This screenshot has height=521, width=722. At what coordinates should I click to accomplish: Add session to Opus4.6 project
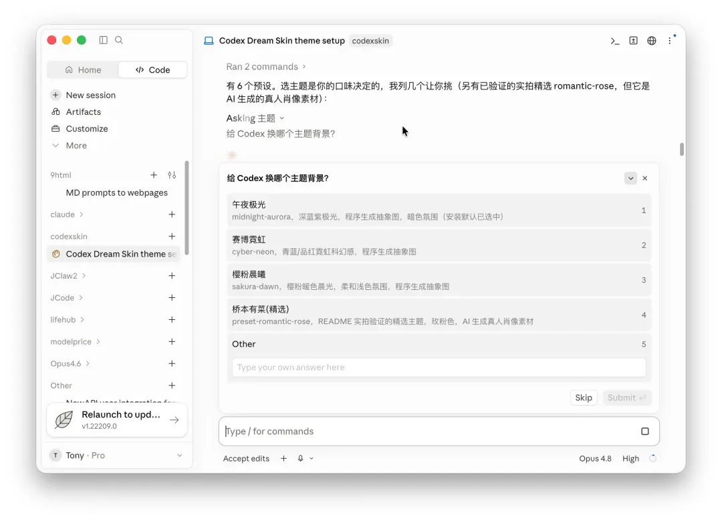click(172, 363)
